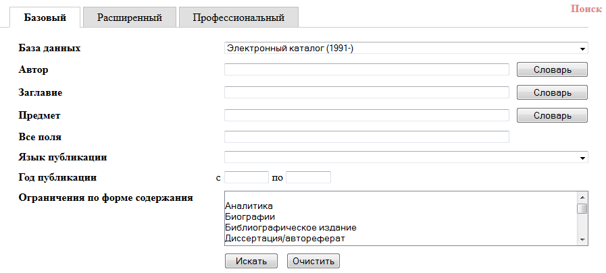Select Биографии in the list
The height and width of the screenshot is (273, 606).
click(x=249, y=217)
